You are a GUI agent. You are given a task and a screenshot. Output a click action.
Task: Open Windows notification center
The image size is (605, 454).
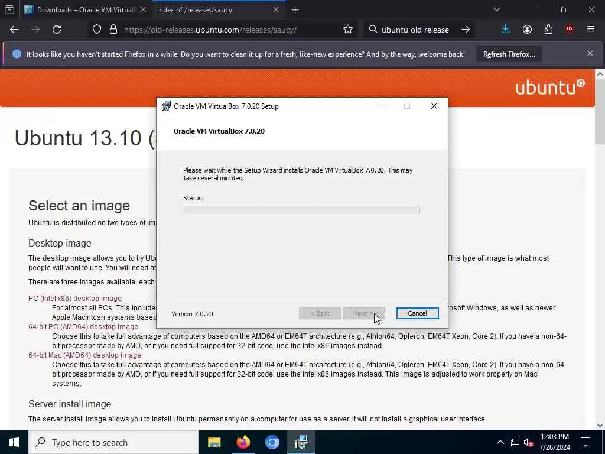point(586,442)
